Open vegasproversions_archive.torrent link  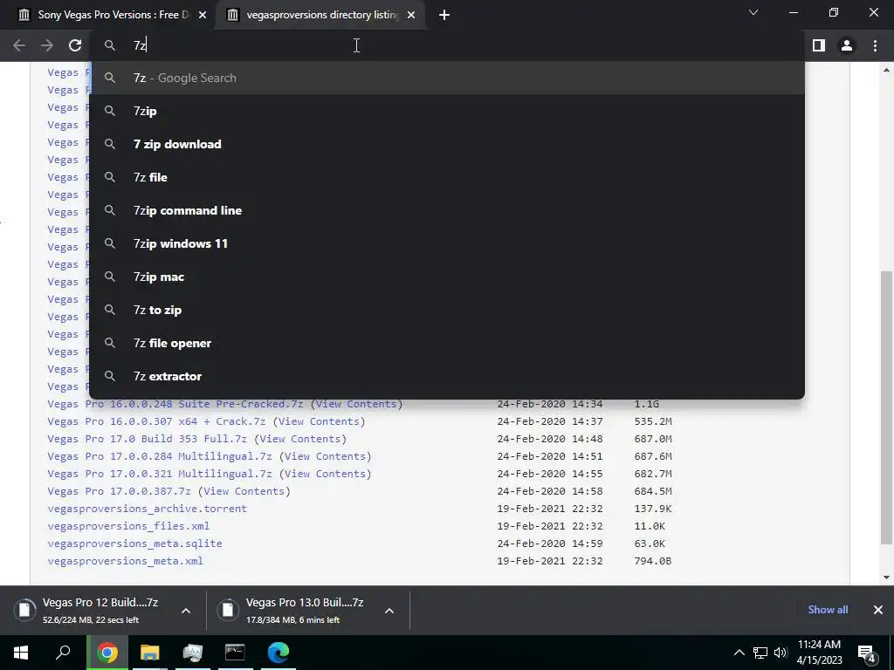coord(147,509)
